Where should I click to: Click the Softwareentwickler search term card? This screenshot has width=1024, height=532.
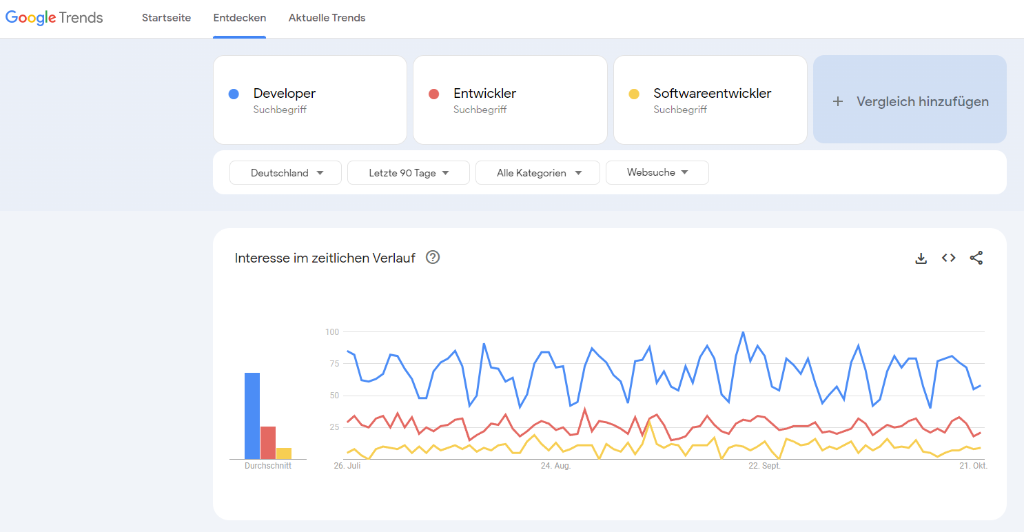point(712,94)
